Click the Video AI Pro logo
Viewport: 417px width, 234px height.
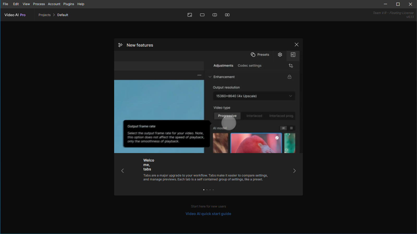15,15
